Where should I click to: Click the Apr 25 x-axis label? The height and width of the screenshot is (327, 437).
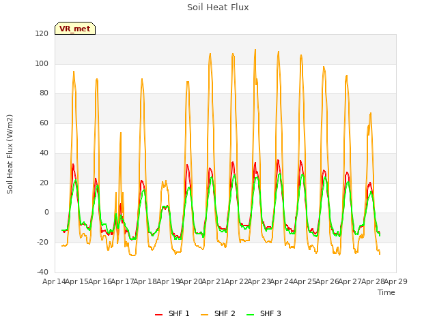coord(305,281)
